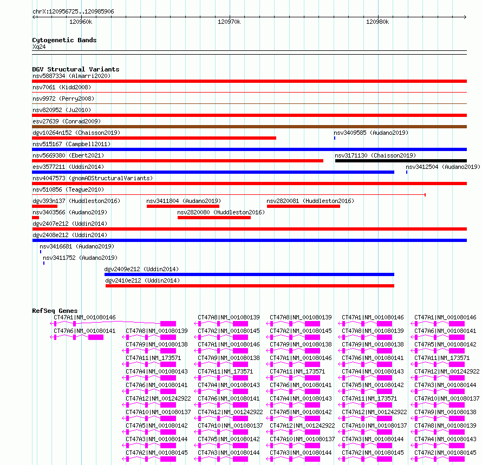Click the blue bar under dgv2409e212

249,274
